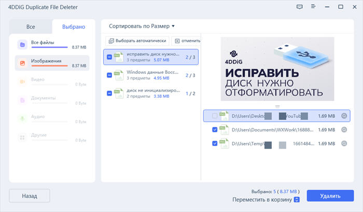The width and height of the screenshot is (363, 212).
Task: Click the 2 / 3 counter of Windows данные
Action: [190, 75]
